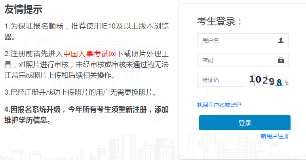Refresh the 10298 captcha image
Screen dimensions: 306x160
coord(269,80)
